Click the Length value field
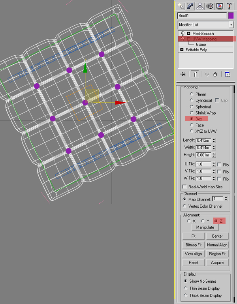The image size is (237, 304). (x=203, y=141)
